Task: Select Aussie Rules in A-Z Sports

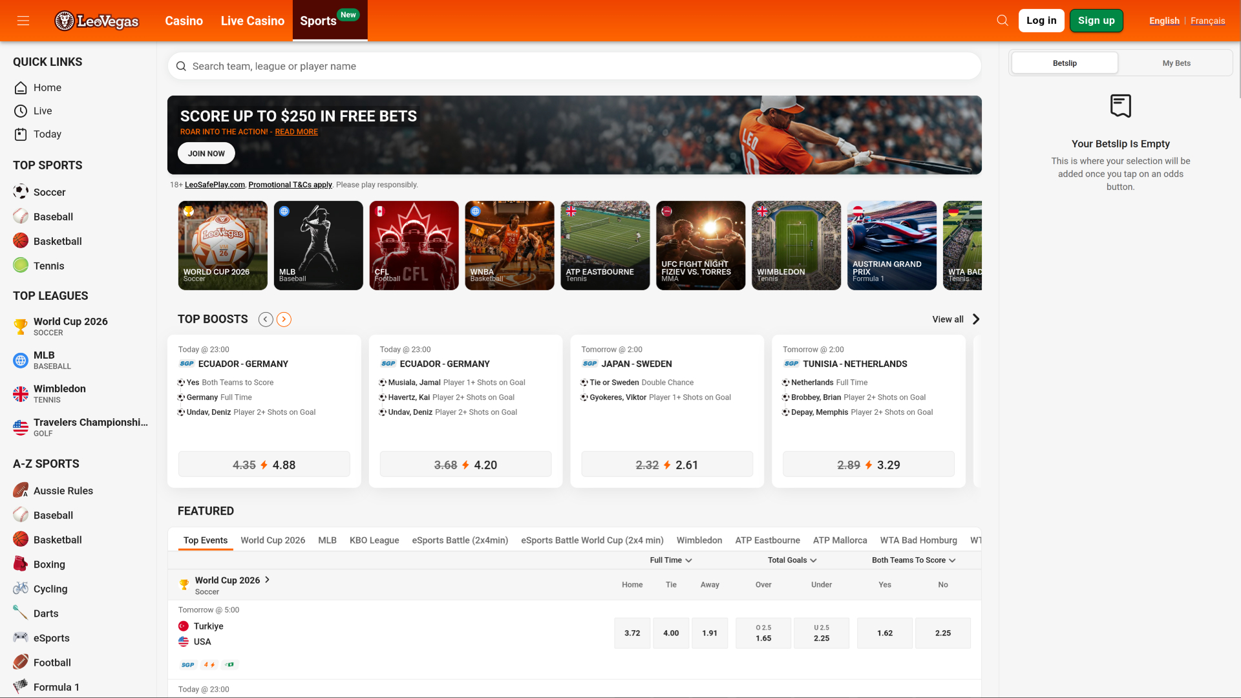Action: 53,491
